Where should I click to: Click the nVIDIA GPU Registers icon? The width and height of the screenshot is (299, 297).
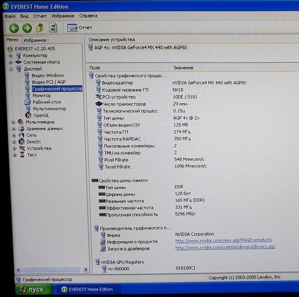[98, 262]
